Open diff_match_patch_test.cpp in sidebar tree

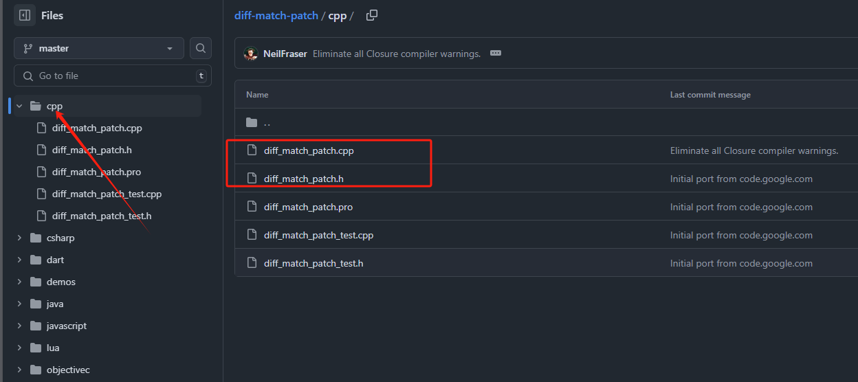pos(107,194)
